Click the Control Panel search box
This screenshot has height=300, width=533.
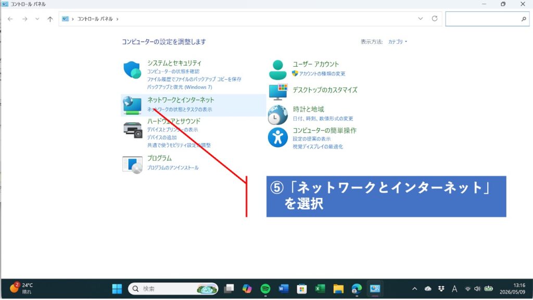487,19
